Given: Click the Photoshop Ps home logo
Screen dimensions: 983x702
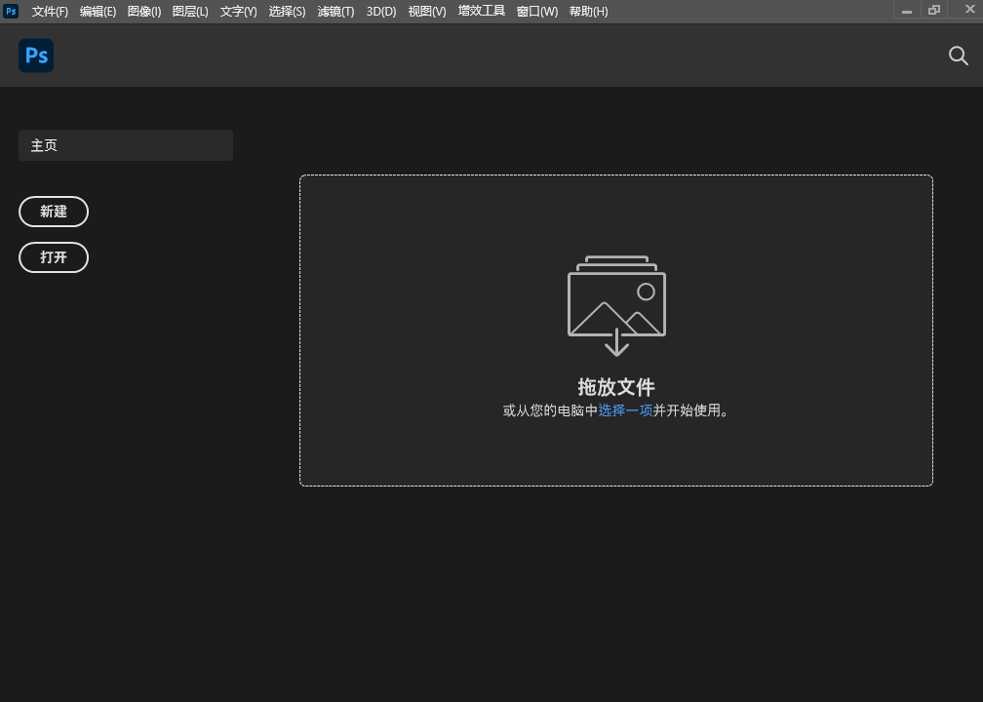Looking at the screenshot, I should click(36, 56).
